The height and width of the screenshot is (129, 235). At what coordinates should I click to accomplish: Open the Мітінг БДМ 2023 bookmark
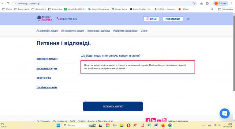point(75,9)
